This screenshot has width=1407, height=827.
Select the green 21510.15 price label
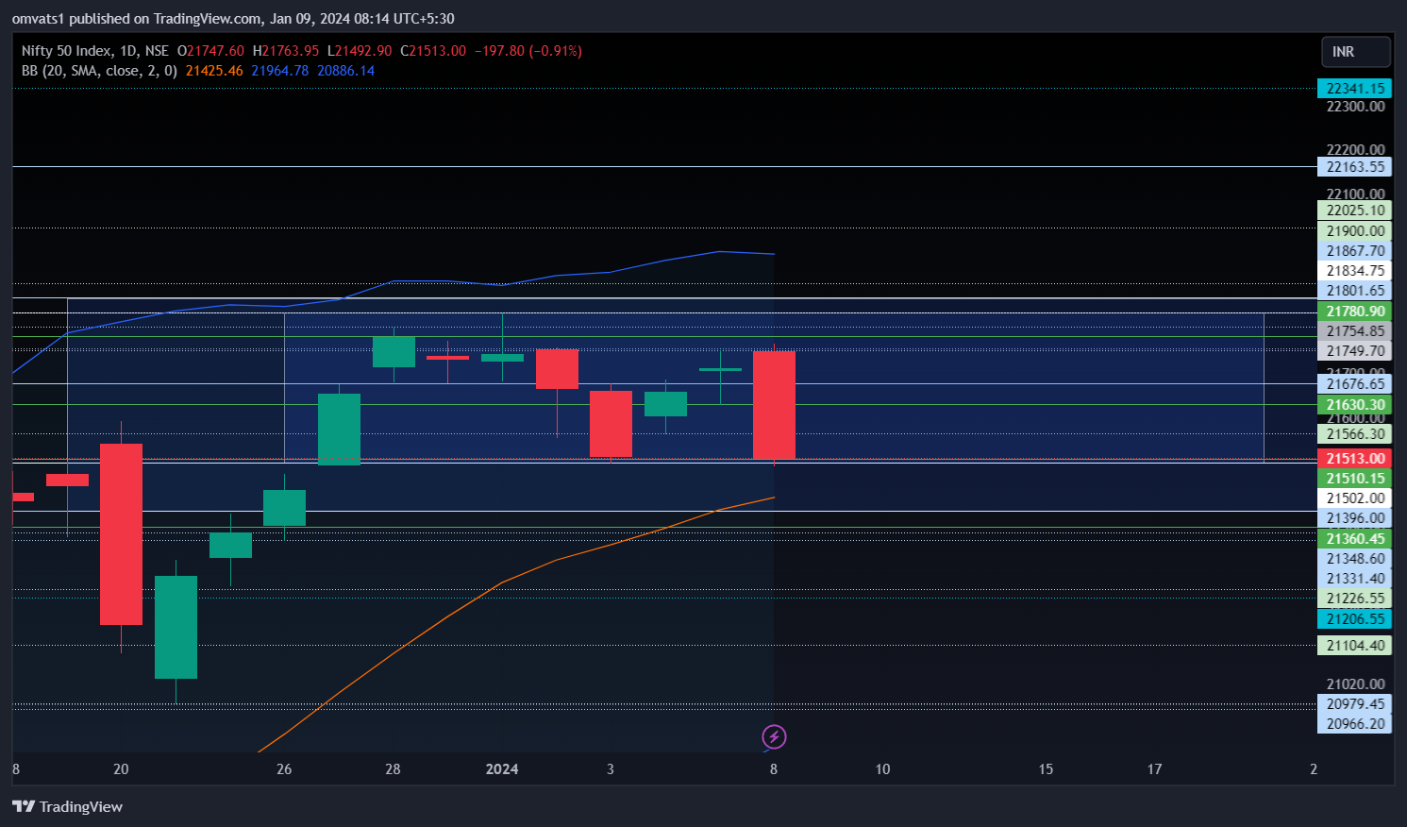click(x=1354, y=479)
